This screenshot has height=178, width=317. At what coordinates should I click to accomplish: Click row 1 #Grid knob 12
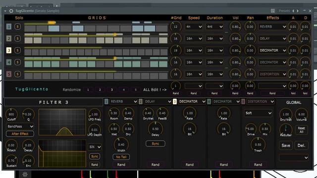[x=175, y=26]
